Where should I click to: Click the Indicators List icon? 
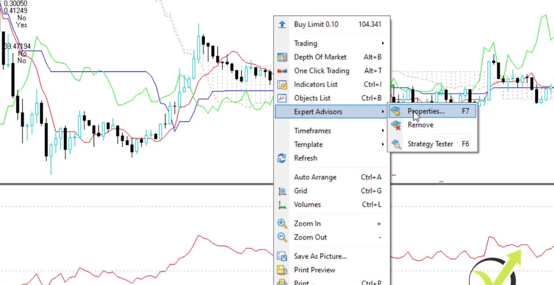[x=282, y=84]
